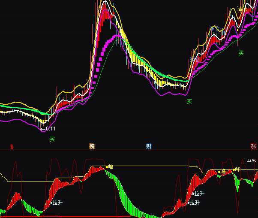The height and width of the screenshot is (218, 258).
Task: Open the blue 财 finance icon
Action: (149, 146)
